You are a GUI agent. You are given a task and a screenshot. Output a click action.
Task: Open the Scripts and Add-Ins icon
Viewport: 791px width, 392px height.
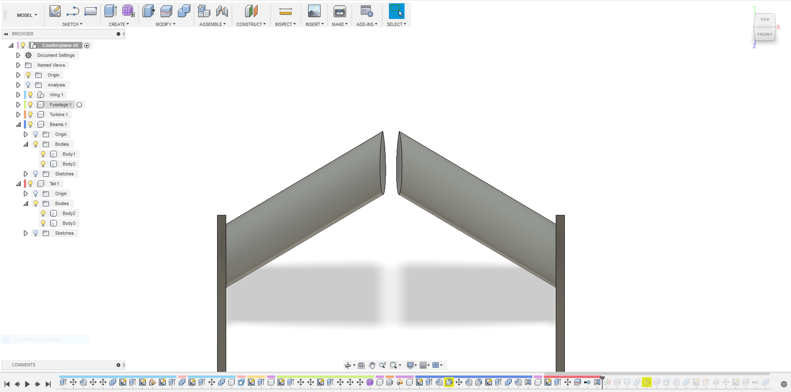pos(367,11)
